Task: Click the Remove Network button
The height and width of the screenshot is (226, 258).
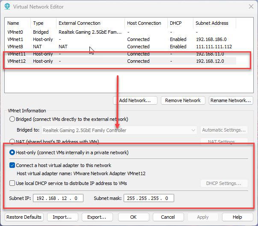Action: (x=183, y=100)
